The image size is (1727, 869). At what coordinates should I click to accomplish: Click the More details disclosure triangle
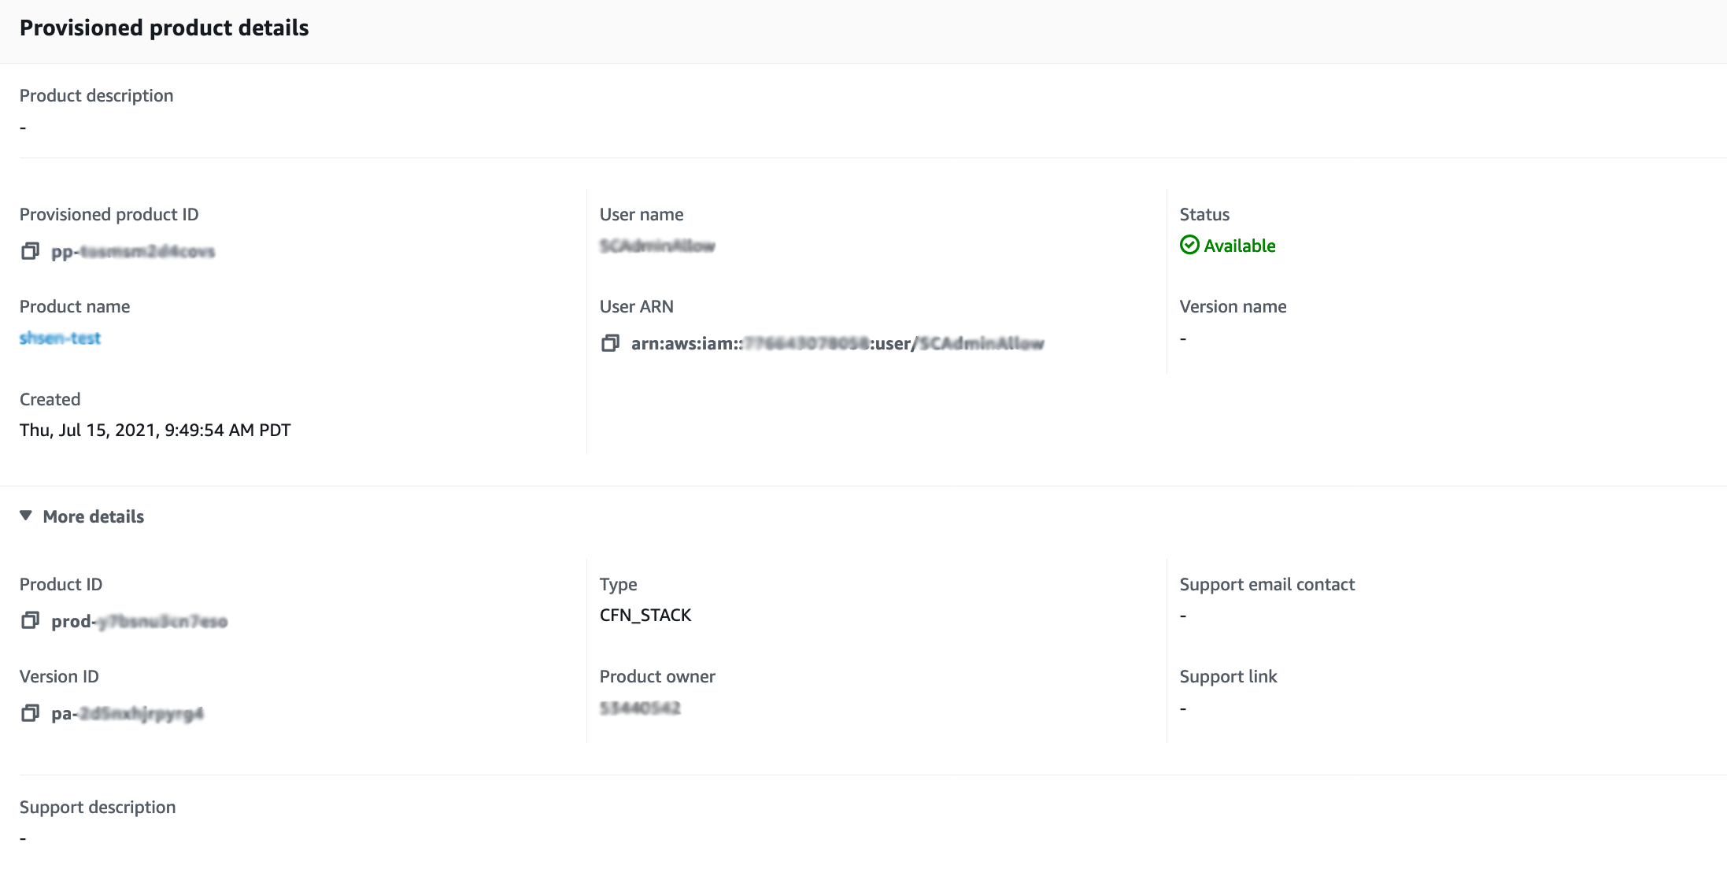pos(26,516)
